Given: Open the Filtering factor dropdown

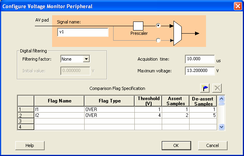Looking at the screenshot, I should [86, 59].
